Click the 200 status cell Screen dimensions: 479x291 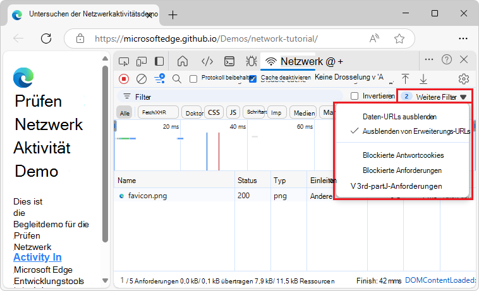pos(253,196)
